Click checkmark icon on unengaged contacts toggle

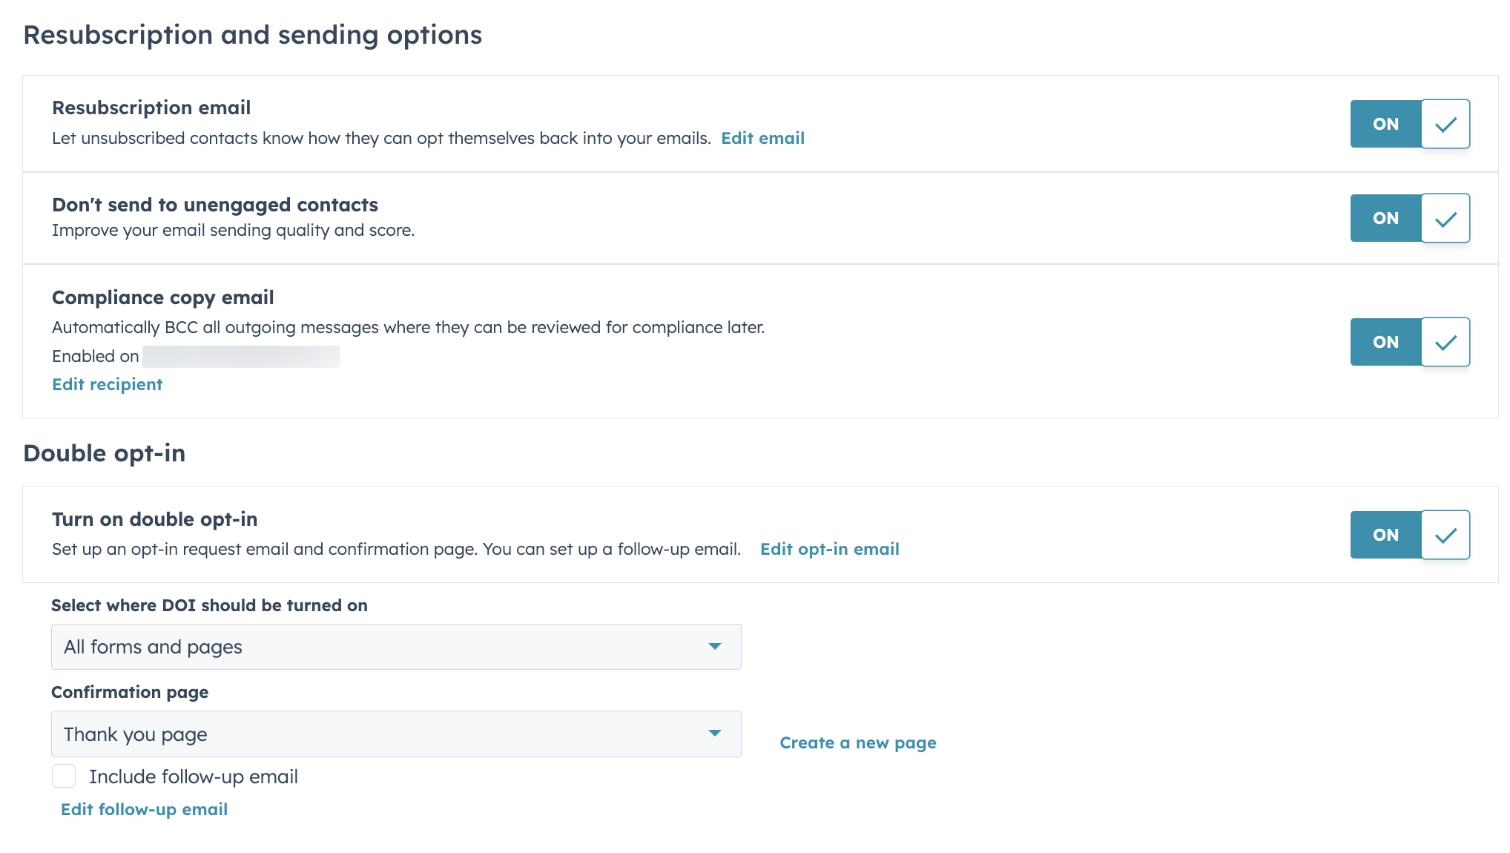tap(1445, 218)
